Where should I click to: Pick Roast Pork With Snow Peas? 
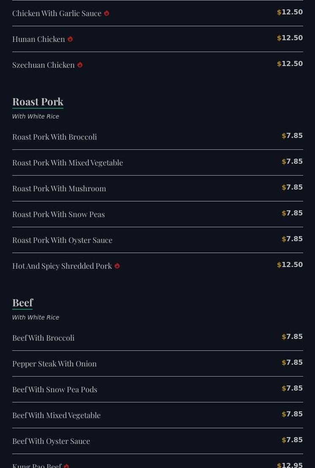pyautogui.click(x=157, y=214)
